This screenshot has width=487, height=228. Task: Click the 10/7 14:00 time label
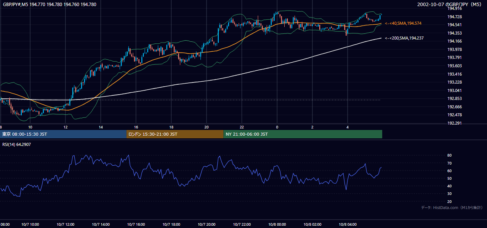pos(101,224)
